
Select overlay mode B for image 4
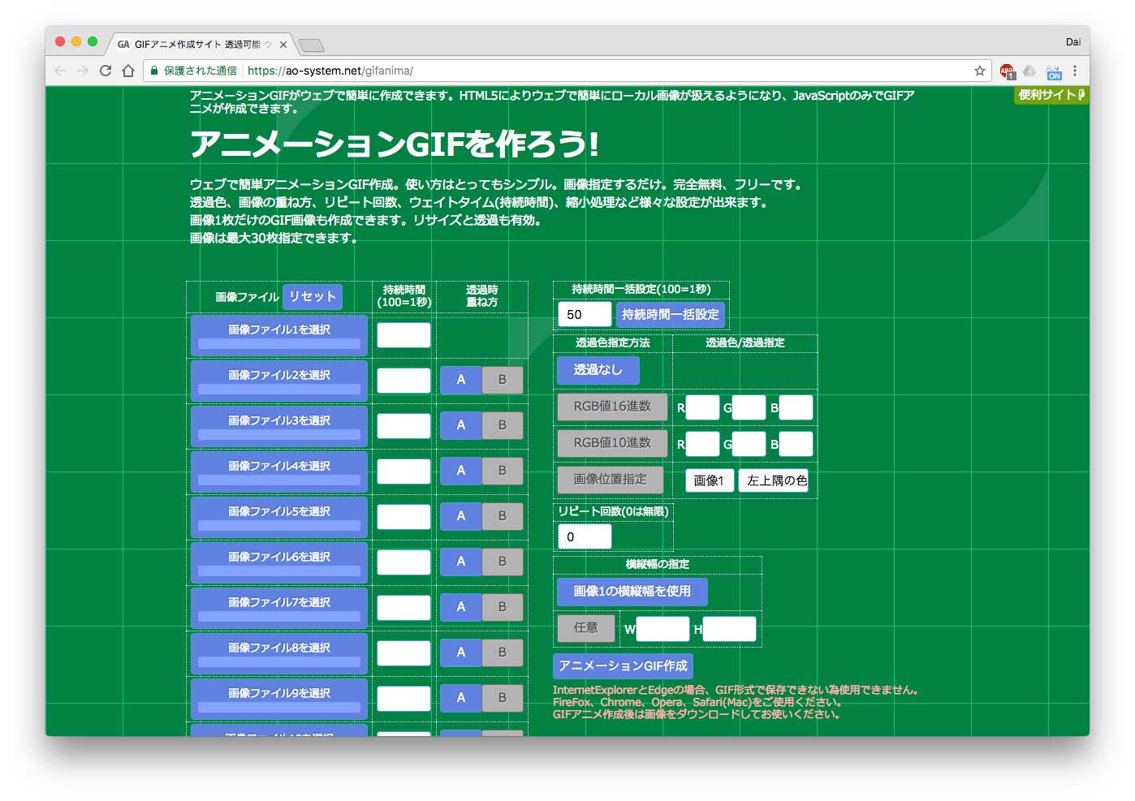[x=503, y=471]
